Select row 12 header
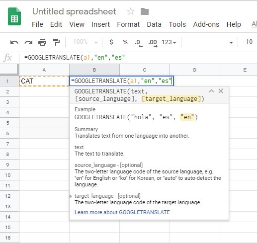Screen dimensions: 257x243 [x=9, y=196]
